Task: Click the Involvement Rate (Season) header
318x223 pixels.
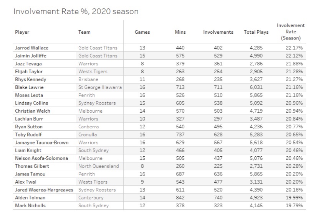Action: pos(291,32)
